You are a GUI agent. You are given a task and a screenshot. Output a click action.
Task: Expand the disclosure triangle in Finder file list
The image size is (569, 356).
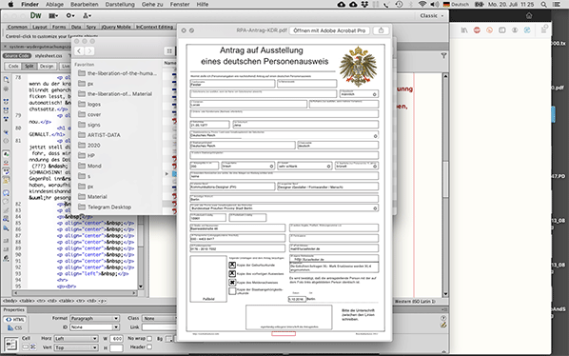coord(167,174)
